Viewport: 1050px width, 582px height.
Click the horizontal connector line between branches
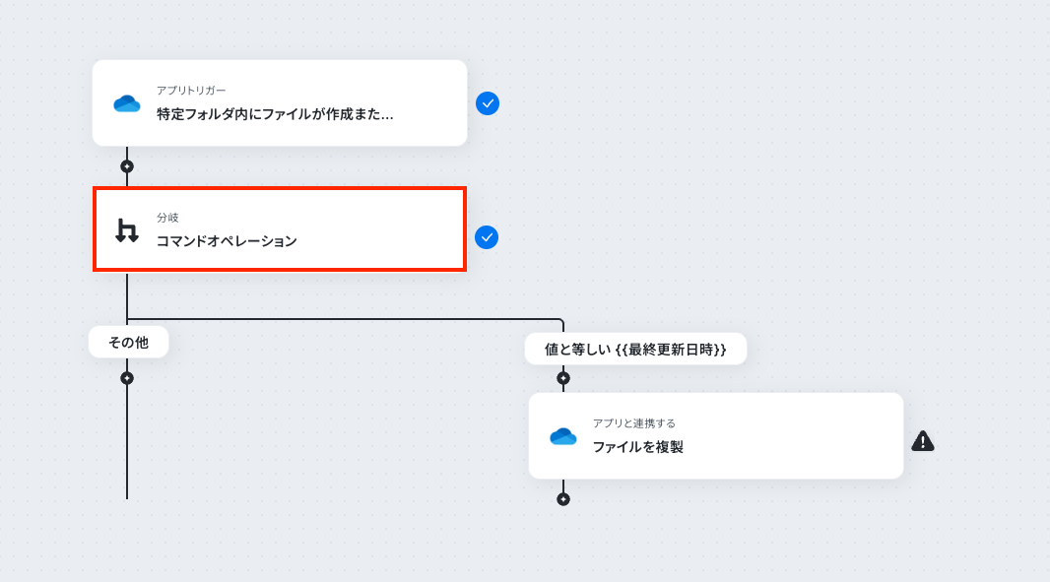(x=345, y=319)
